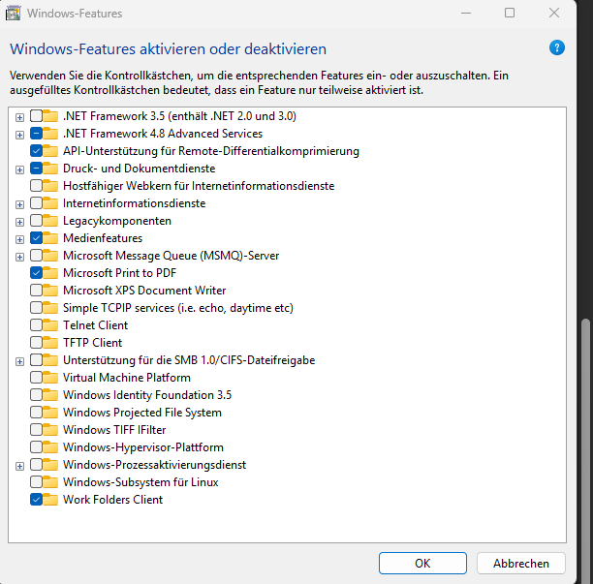Screen dimensions: 593x584
Task: Click folder icon of Windows TIFF IFilter
Action: (x=50, y=430)
